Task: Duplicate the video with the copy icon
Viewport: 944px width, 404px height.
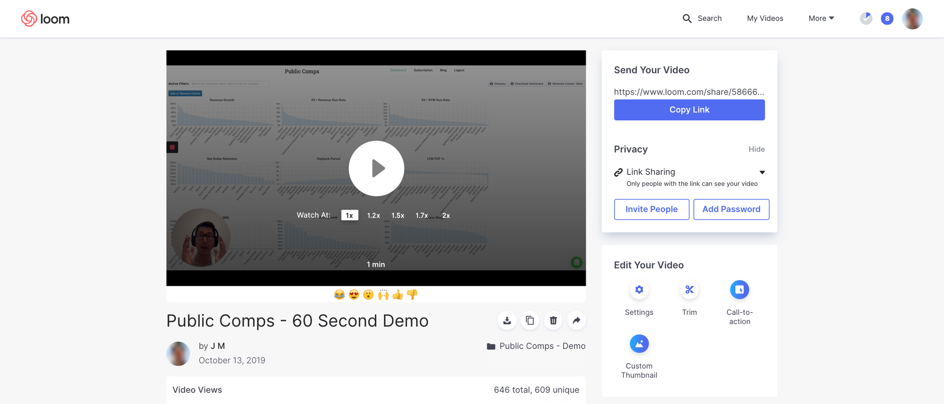Action: (530, 321)
